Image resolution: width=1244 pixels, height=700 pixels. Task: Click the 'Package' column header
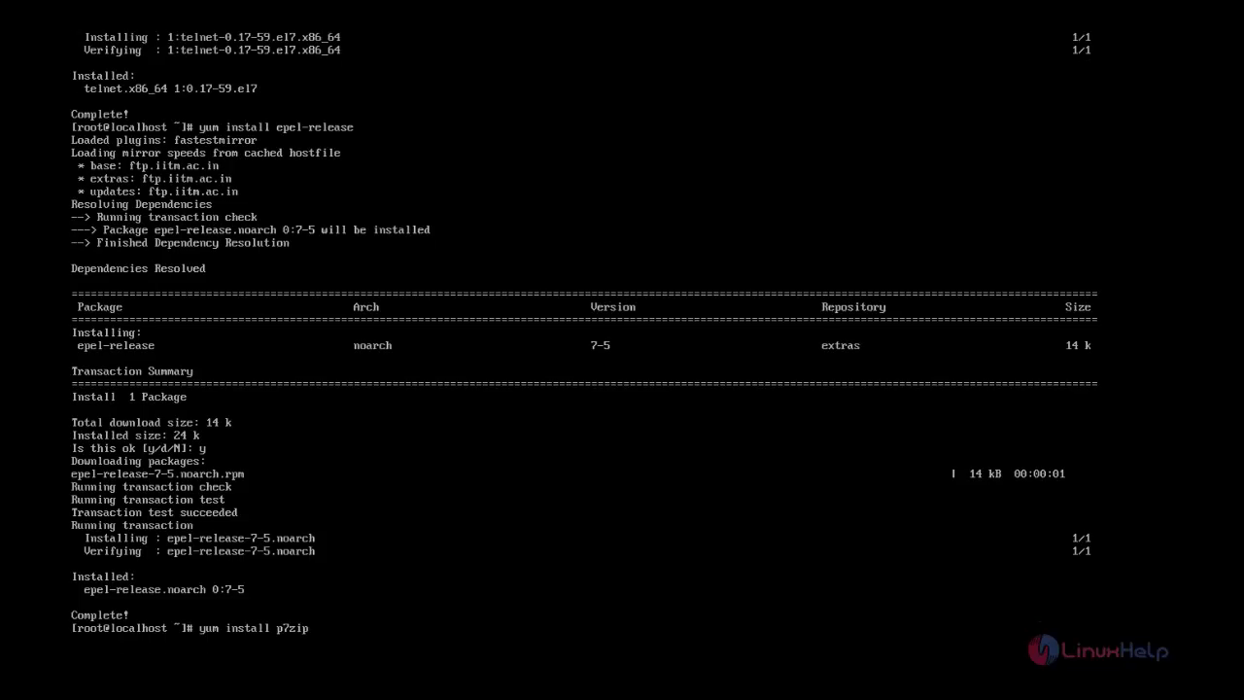coord(100,307)
